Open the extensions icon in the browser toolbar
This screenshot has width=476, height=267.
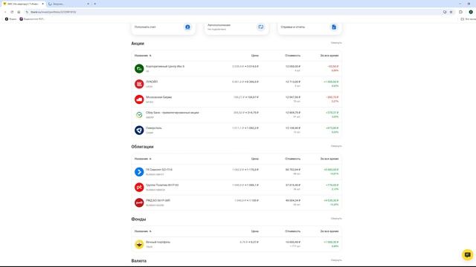pos(461,12)
